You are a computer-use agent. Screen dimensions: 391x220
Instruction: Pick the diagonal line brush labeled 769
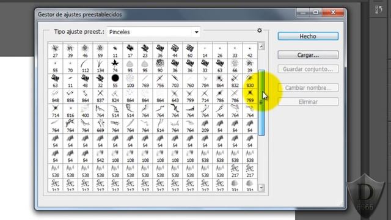point(145,81)
